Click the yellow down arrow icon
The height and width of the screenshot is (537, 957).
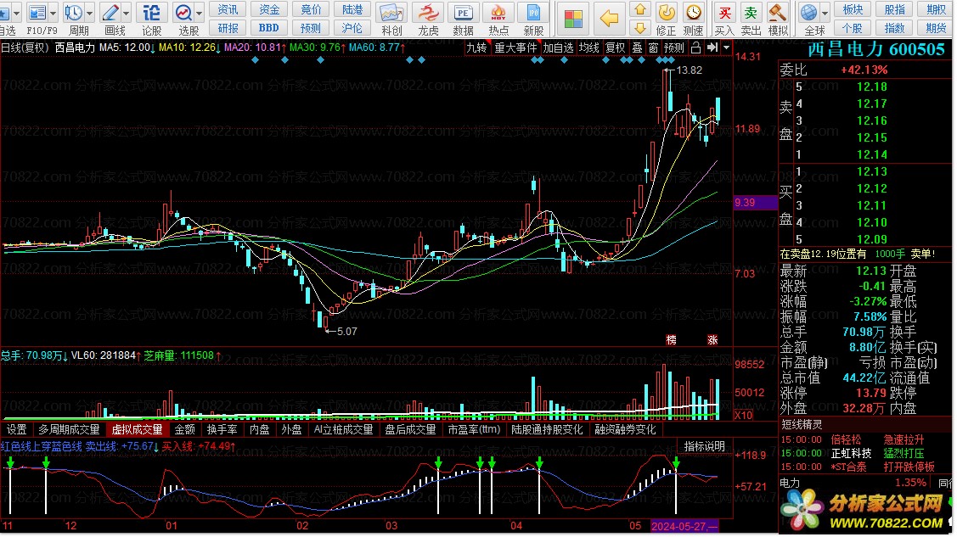coord(640,27)
